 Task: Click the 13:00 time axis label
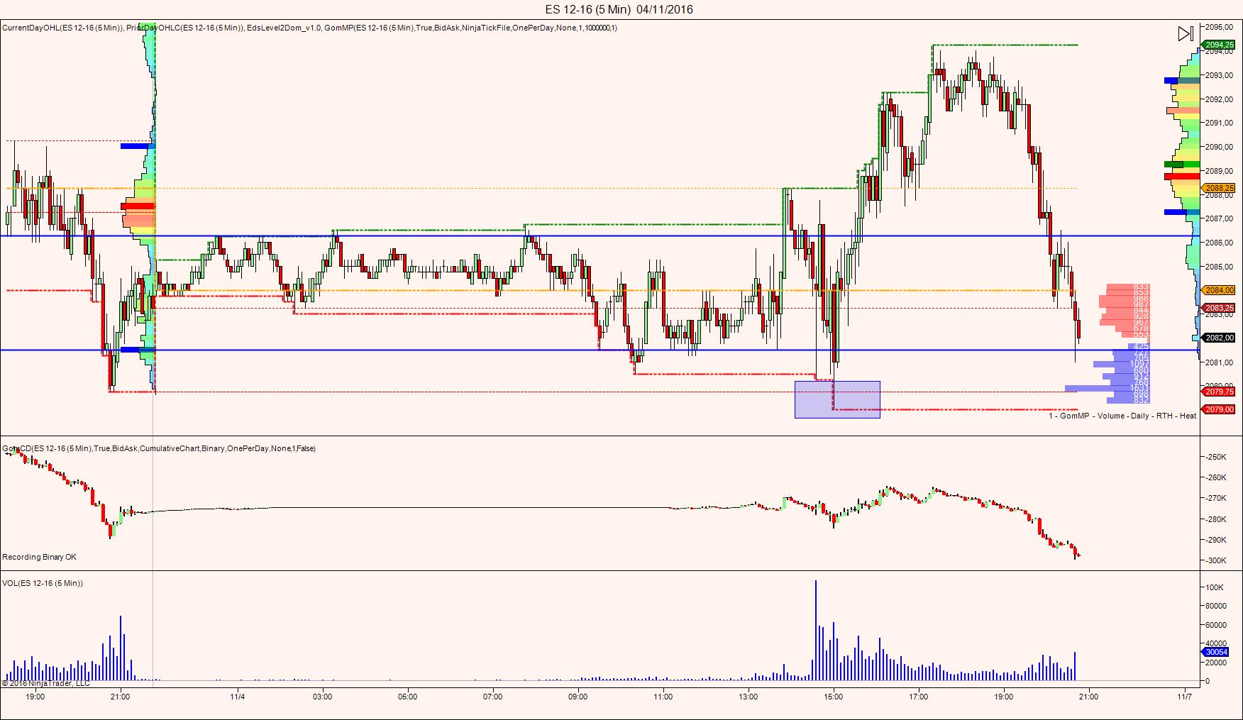click(x=748, y=697)
